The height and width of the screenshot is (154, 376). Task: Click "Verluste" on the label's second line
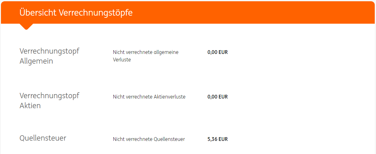(122, 60)
